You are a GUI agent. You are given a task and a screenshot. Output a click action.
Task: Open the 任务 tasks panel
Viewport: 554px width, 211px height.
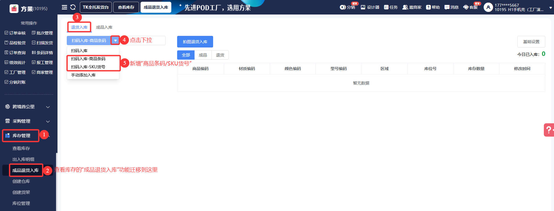pyautogui.click(x=391, y=7)
